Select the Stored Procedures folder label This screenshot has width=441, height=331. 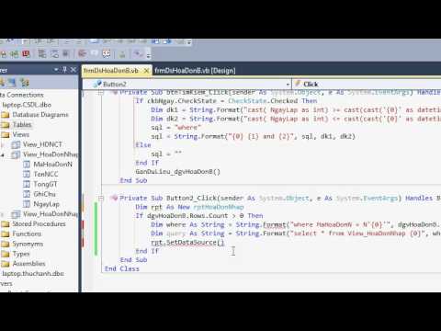(39, 224)
